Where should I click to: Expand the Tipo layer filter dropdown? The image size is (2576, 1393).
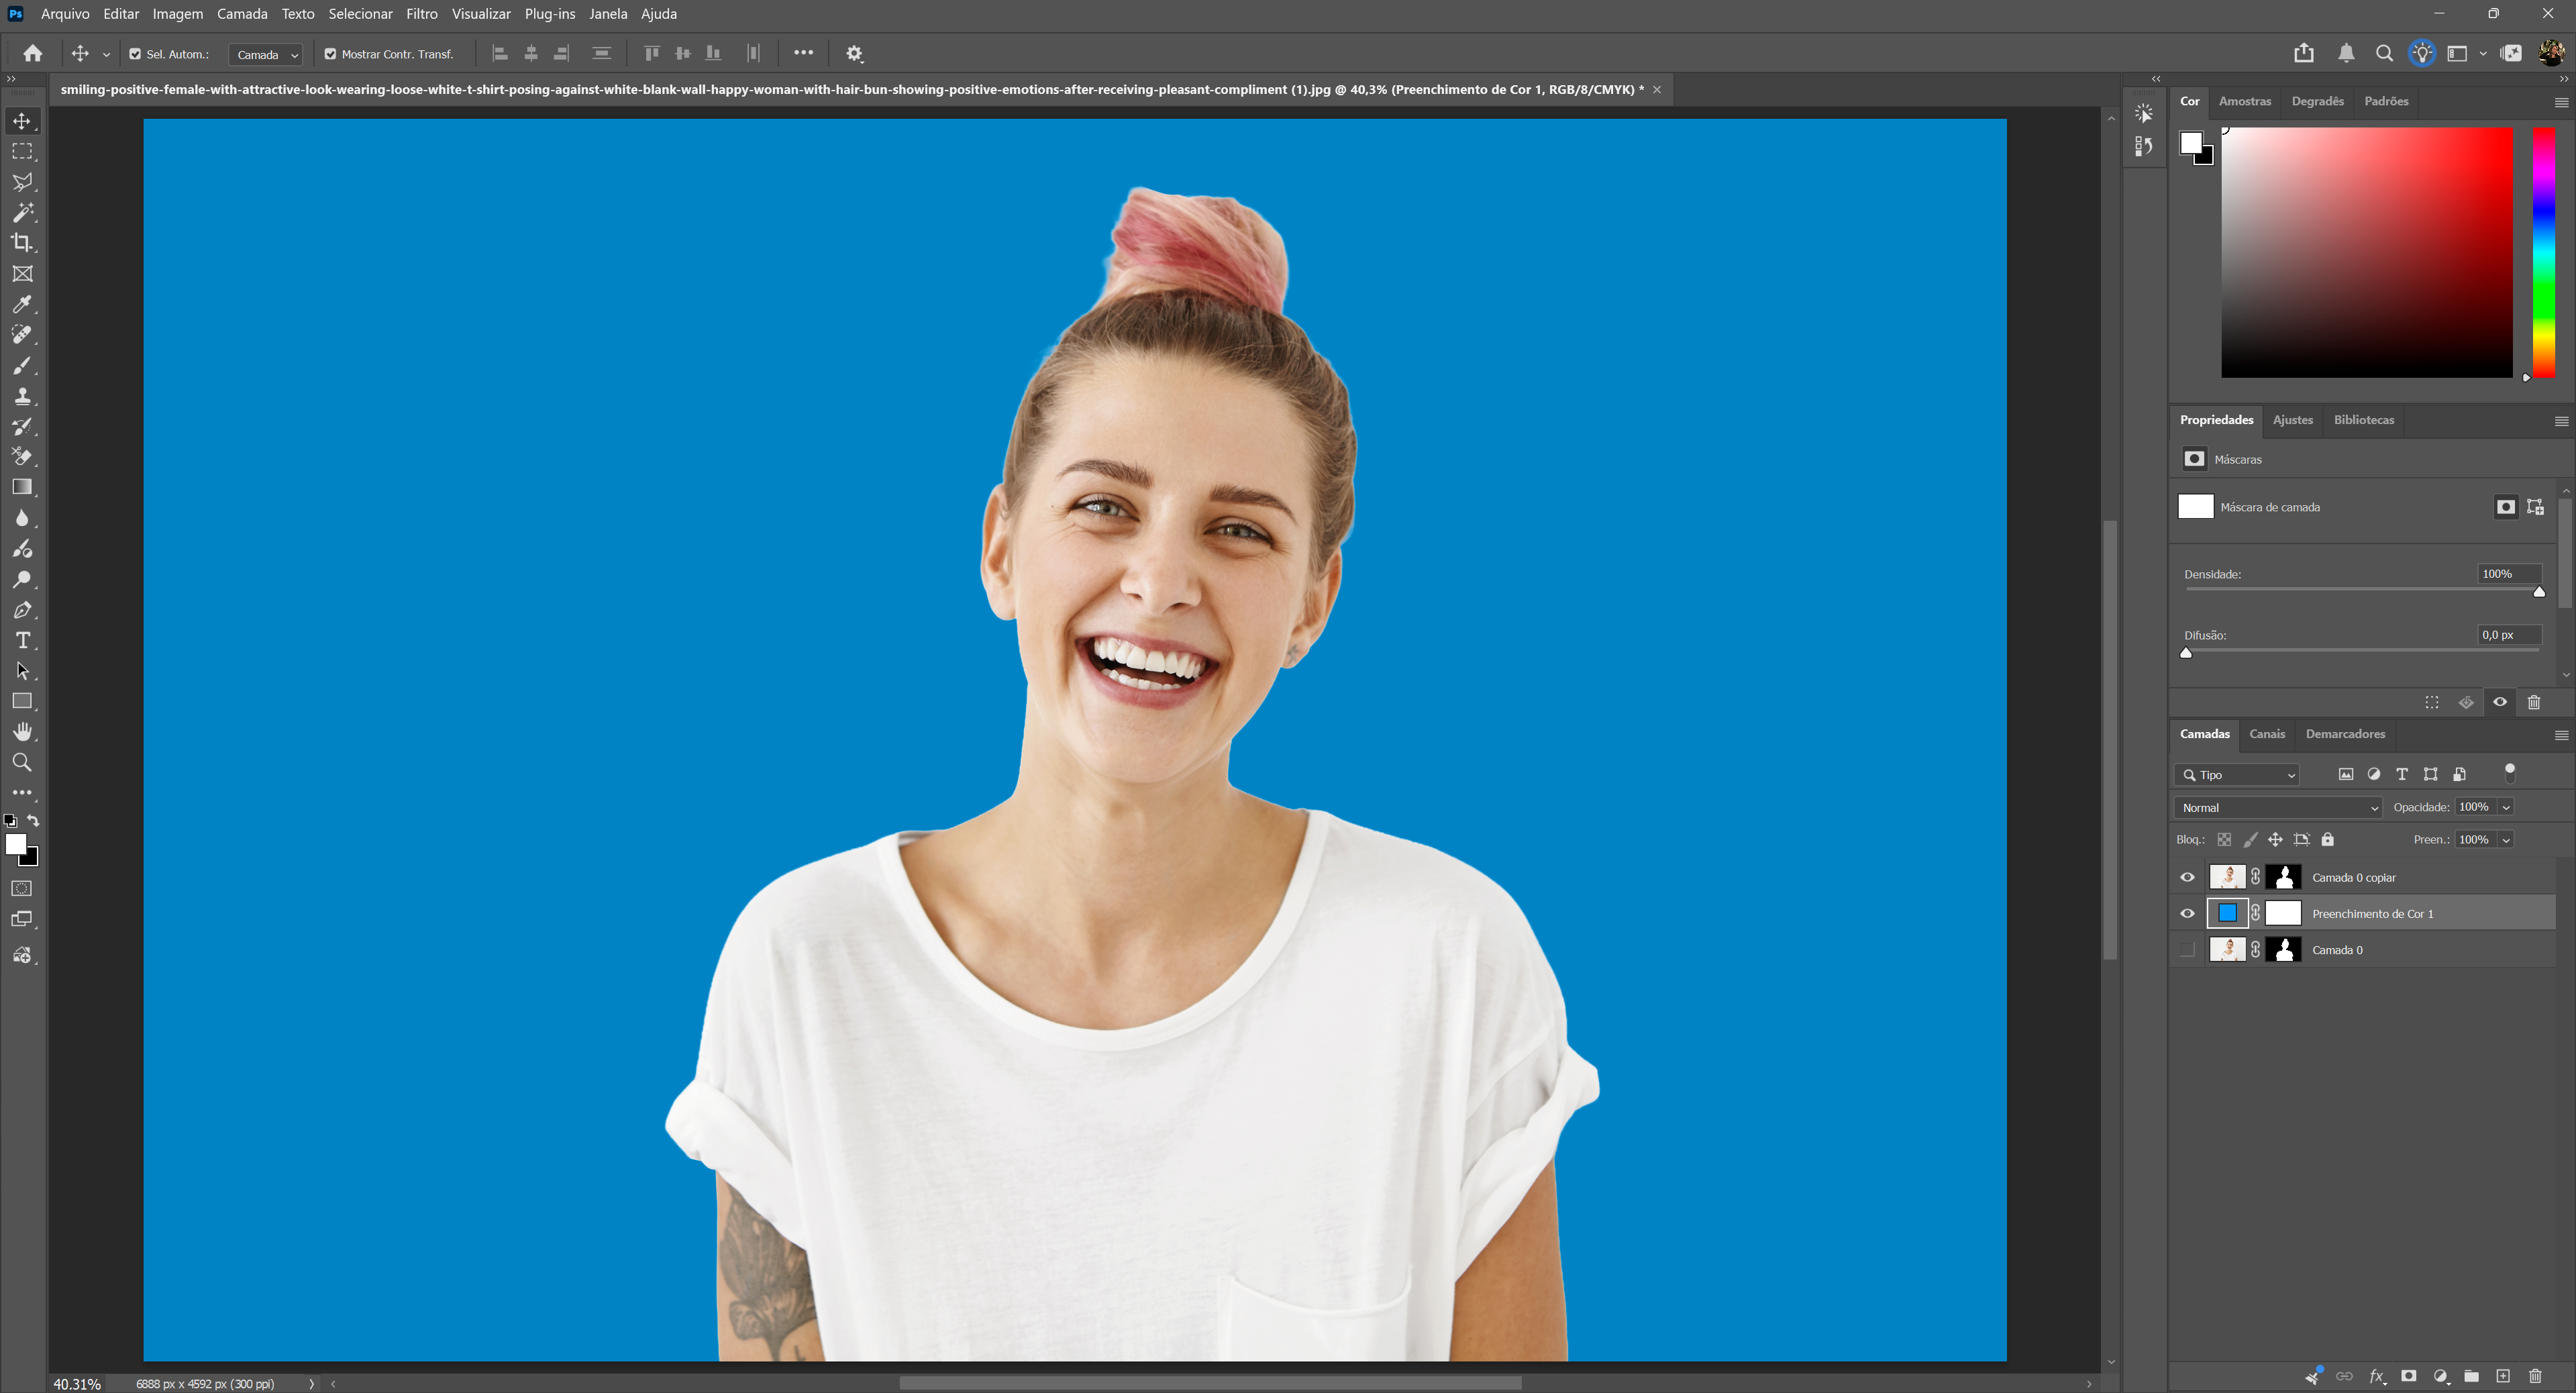coord(2237,775)
